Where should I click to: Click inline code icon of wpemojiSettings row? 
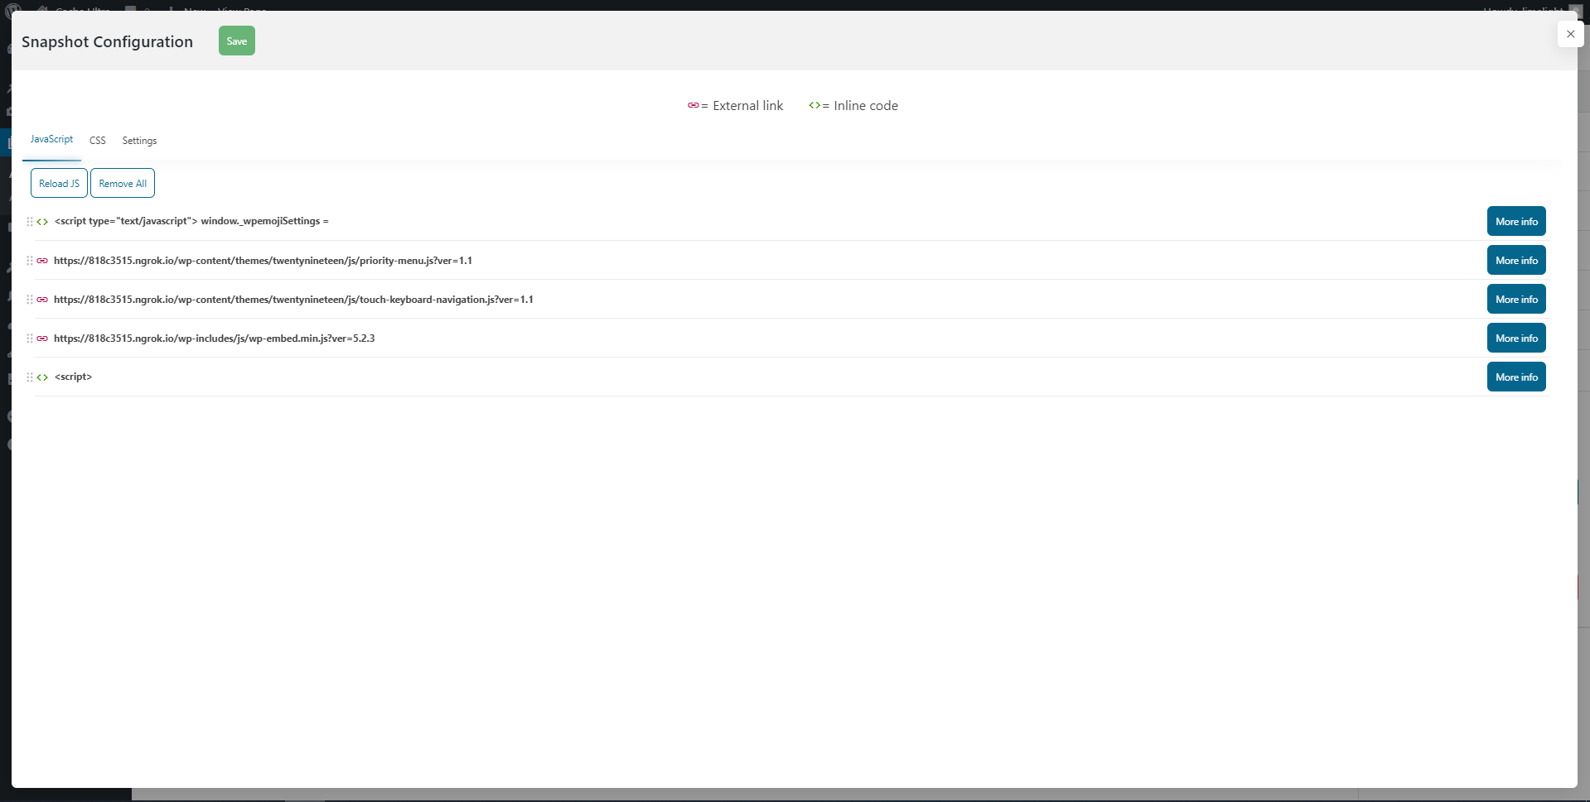pyautogui.click(x=42, y=222)
